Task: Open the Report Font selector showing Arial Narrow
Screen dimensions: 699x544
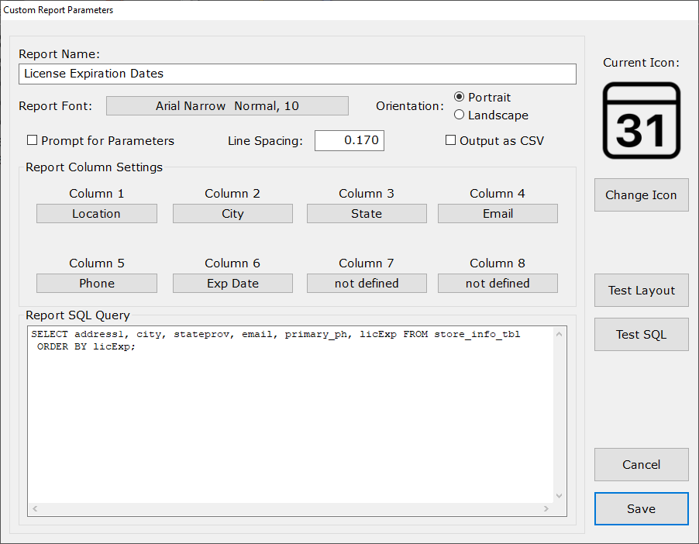Action: coord(227,105)
